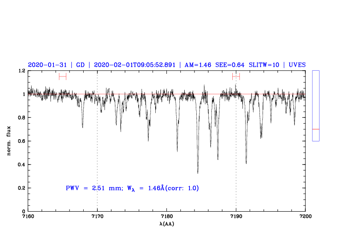Viewport: 348px width, 241px height.
Task: Click the deepest absorption line minimum near 7184.5
Action: 198,173
